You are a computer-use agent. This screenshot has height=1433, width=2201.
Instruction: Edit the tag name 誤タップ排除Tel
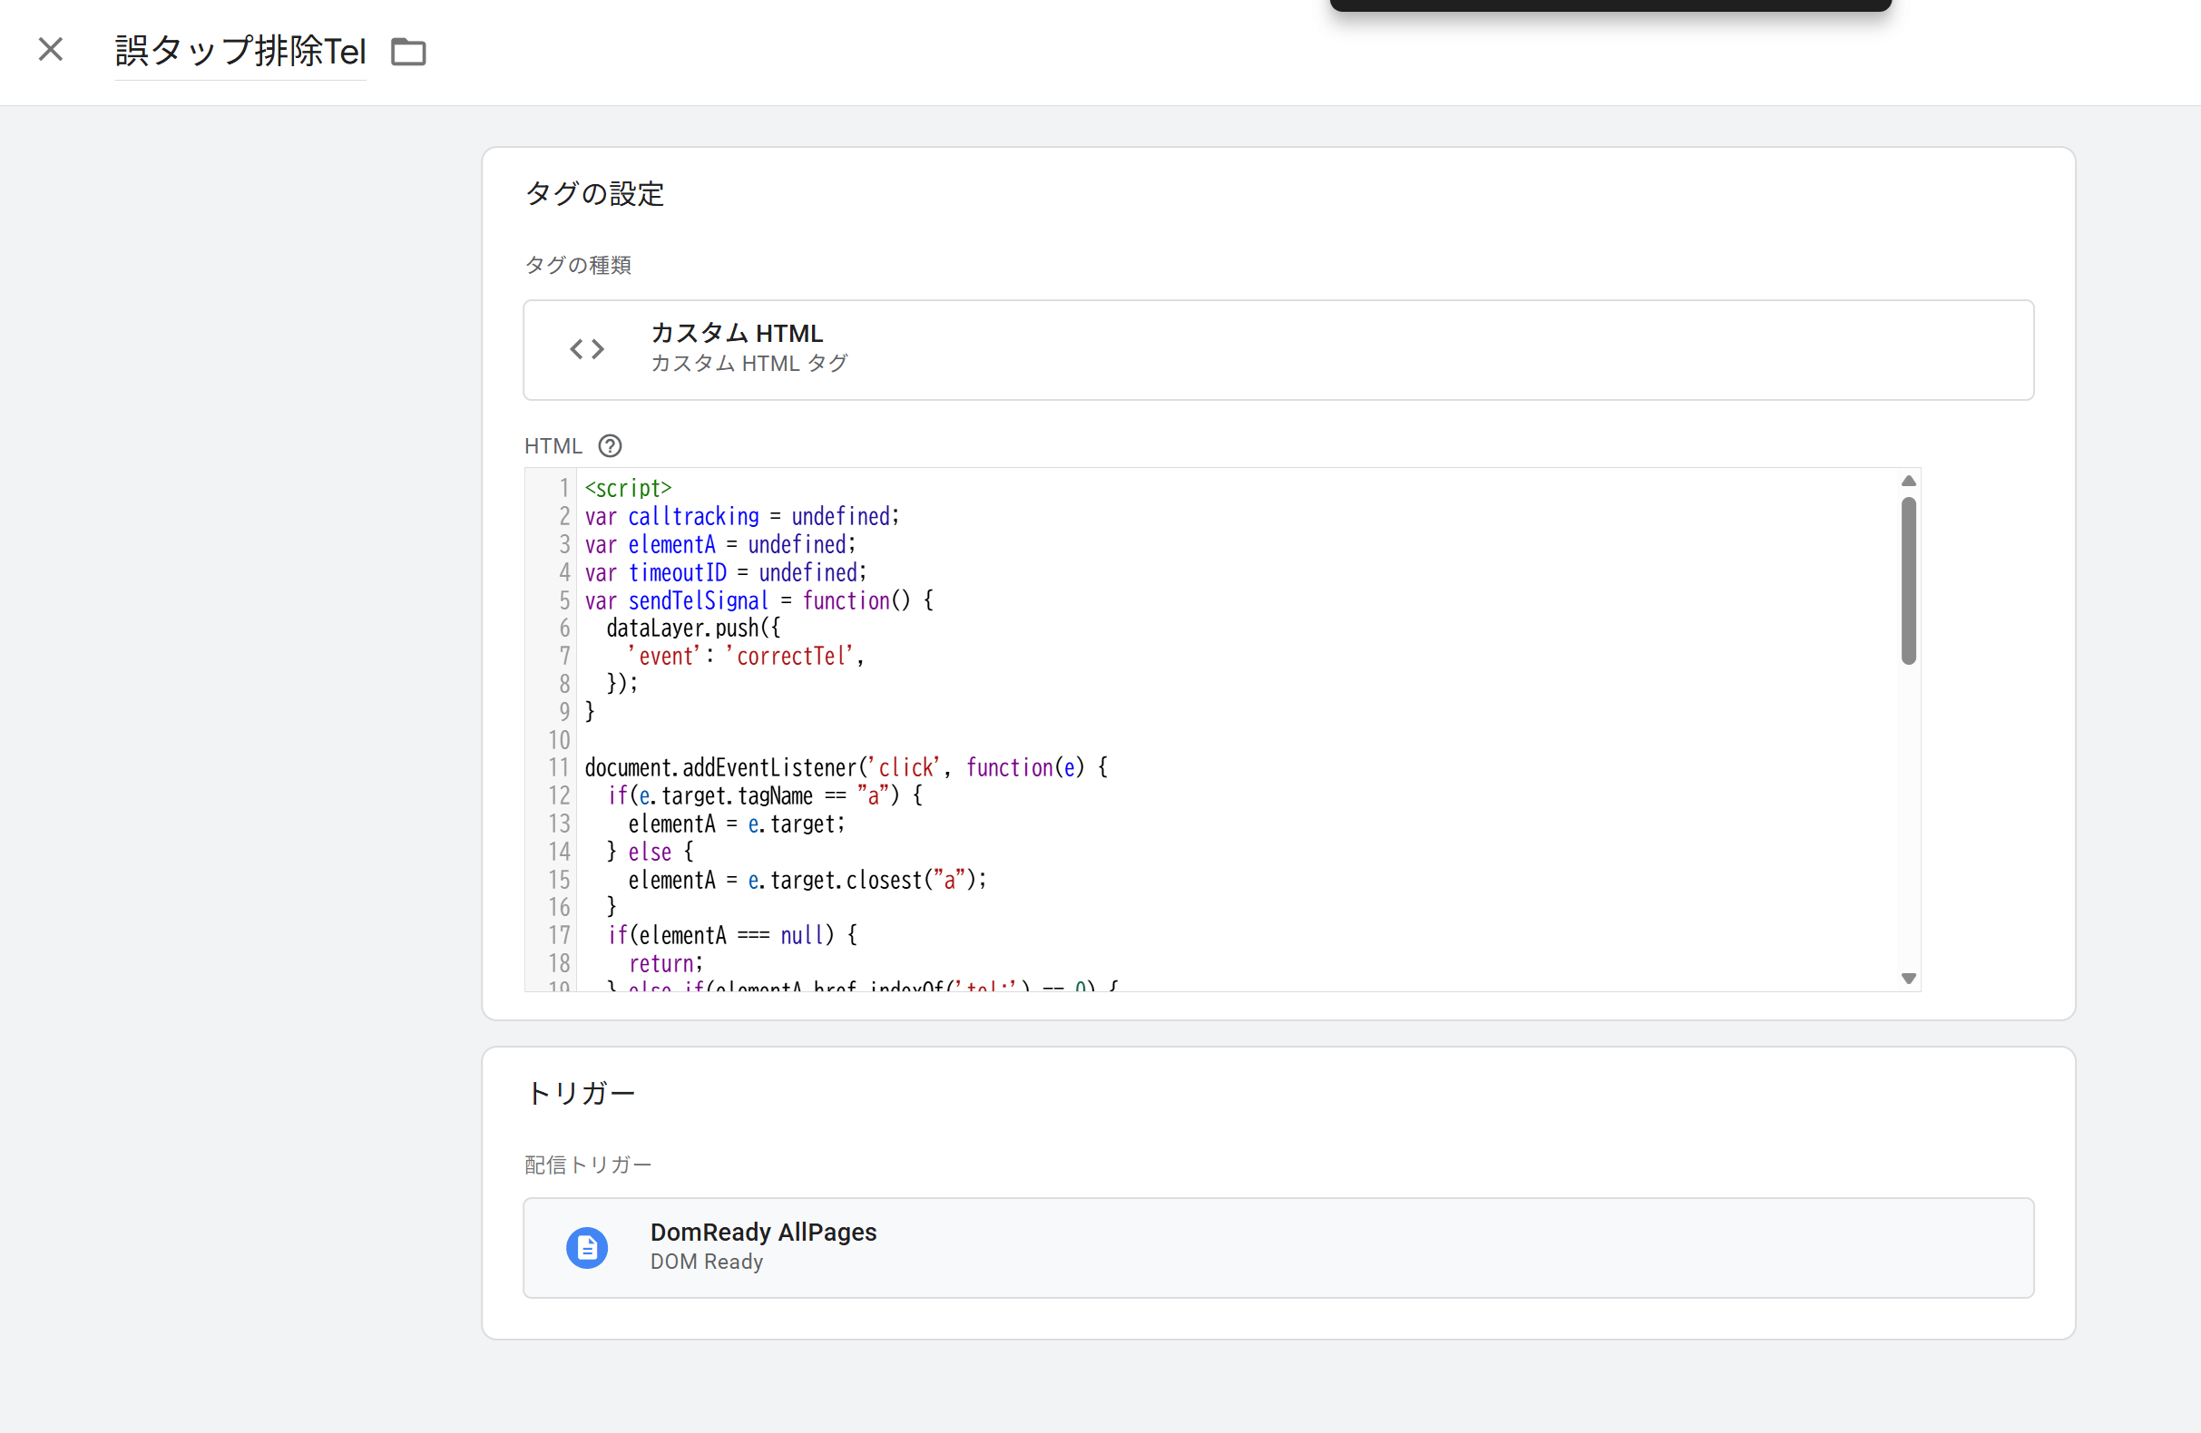[240, 51]
